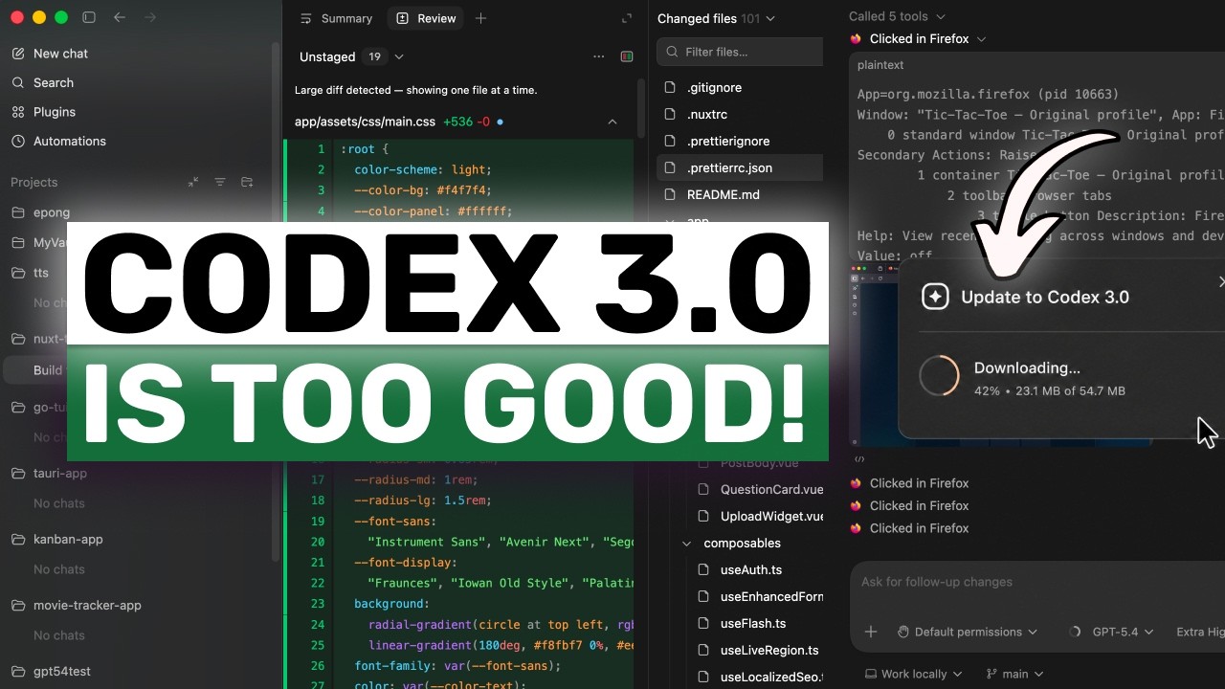Open the Extra High reasoning selector

click(1200, 632)
